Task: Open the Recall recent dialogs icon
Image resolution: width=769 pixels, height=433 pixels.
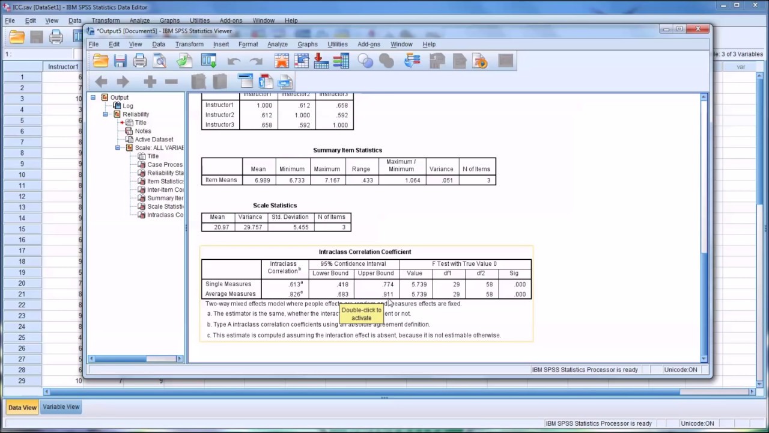Action: click(x=208, y=61)
